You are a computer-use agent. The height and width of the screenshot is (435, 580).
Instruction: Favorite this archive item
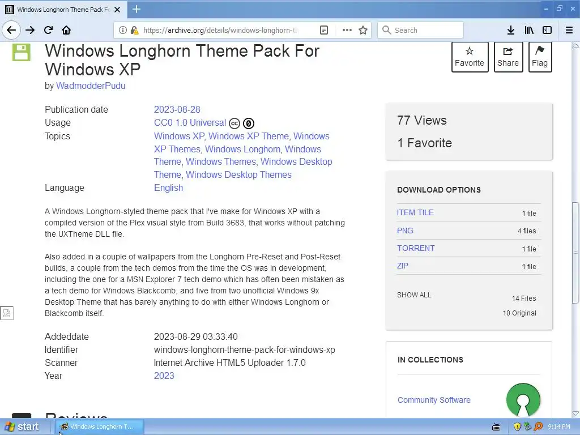coord(470,57)
